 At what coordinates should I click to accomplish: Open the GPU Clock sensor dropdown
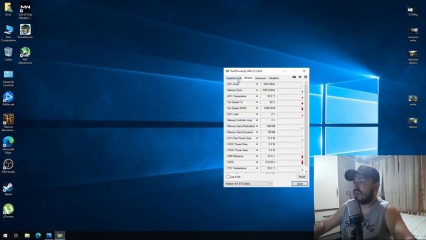tap(257, 85)
